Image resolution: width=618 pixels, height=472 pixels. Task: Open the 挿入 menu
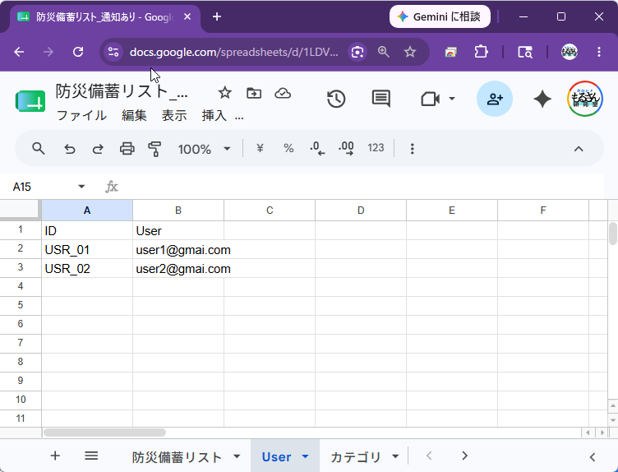coord(214,116)
